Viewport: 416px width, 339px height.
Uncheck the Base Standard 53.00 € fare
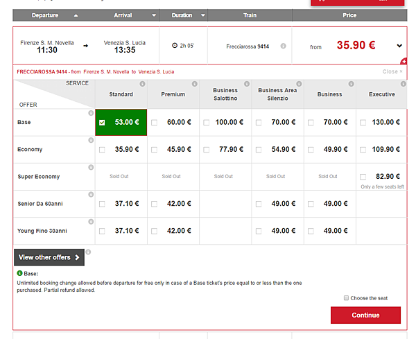click(x=102, y=123)
